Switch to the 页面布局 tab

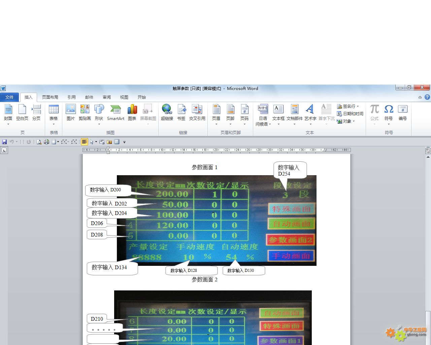point(50,97)
